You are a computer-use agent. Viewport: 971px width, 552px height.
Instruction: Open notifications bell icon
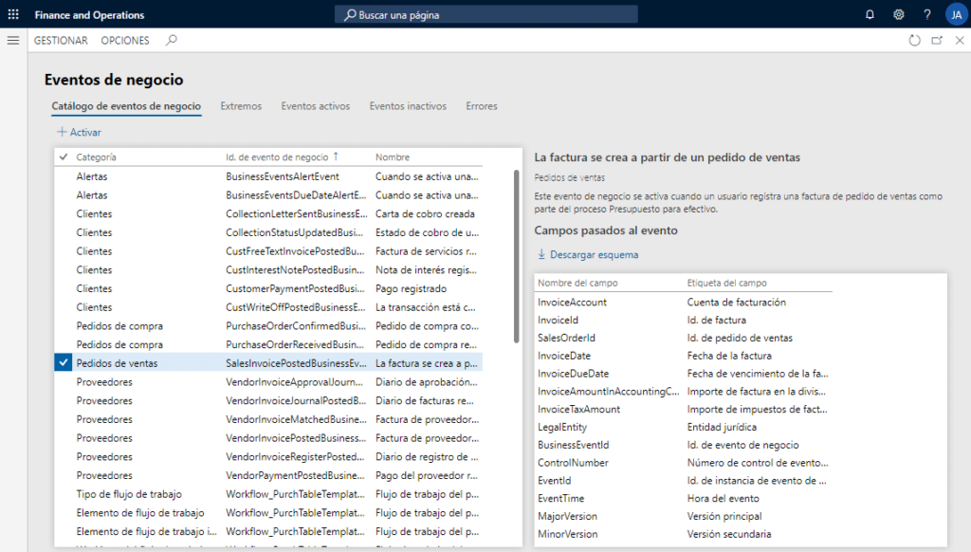pyautogui.click(x=870, y=14)
